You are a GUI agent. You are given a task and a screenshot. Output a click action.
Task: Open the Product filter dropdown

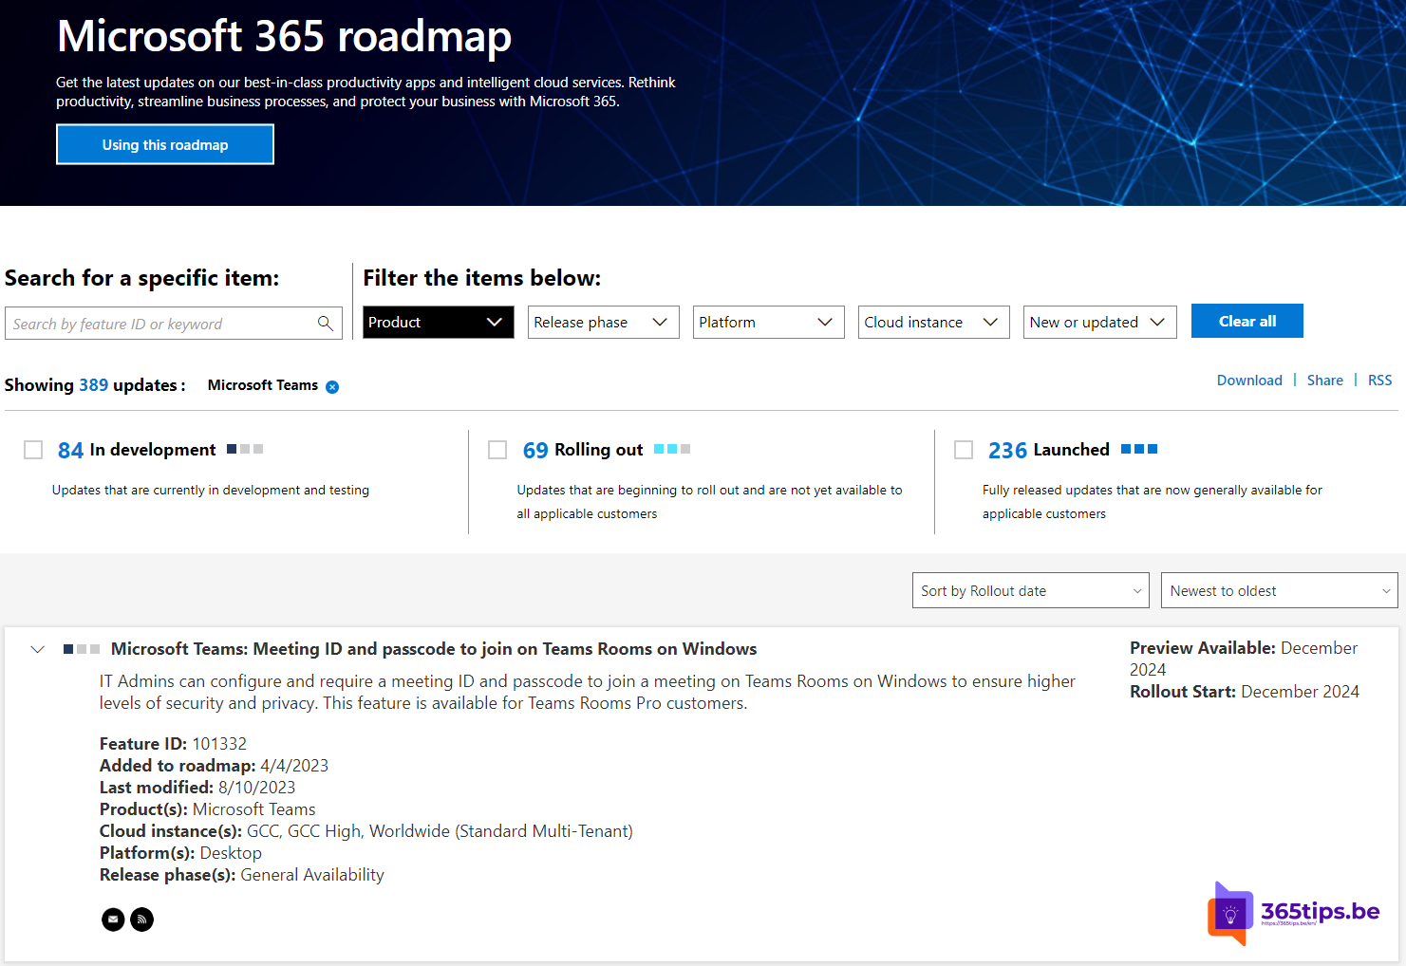(439, 322)
